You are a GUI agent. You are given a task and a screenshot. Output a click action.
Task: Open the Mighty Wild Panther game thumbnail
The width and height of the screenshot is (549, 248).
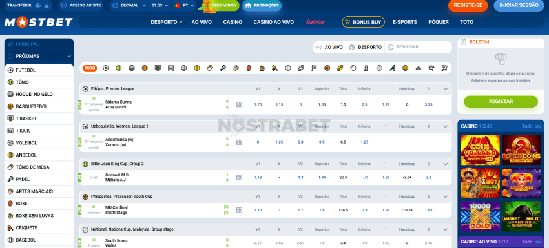pyautogui.click(x=522, y=216)
